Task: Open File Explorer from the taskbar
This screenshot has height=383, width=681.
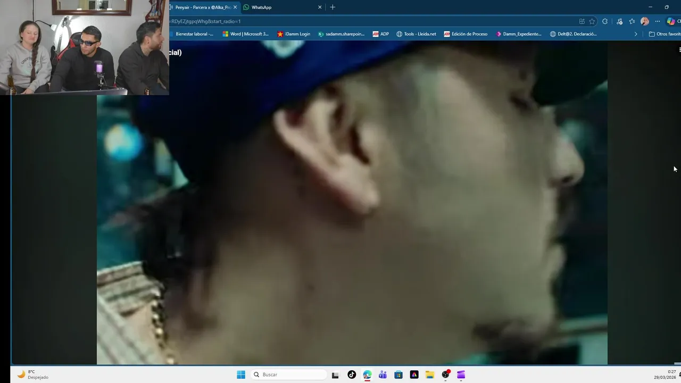Action: [430, 374]
